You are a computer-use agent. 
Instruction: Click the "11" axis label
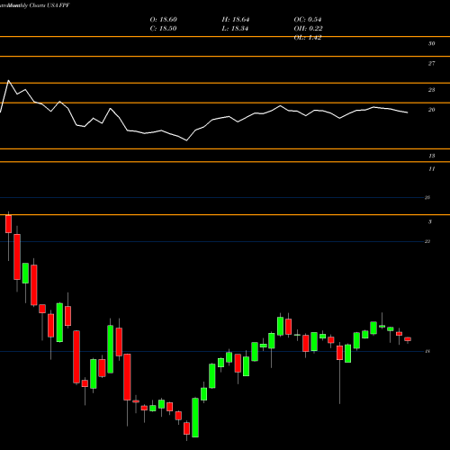click(431, 169)
